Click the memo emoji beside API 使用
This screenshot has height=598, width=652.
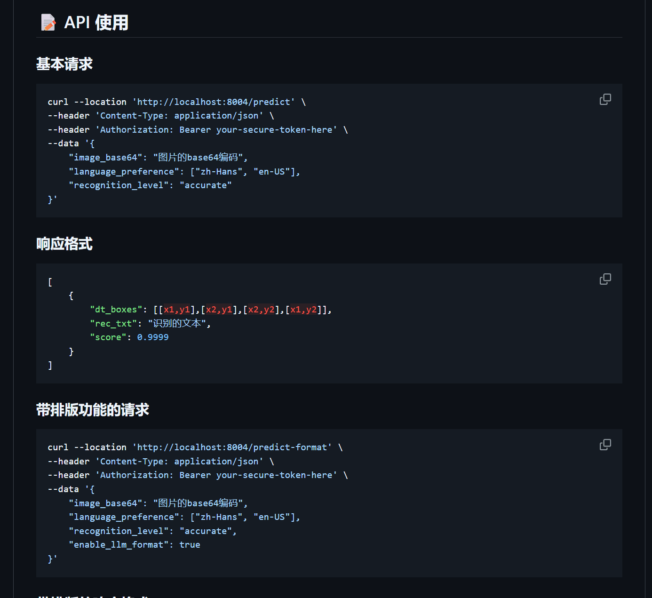click(48, 23)
